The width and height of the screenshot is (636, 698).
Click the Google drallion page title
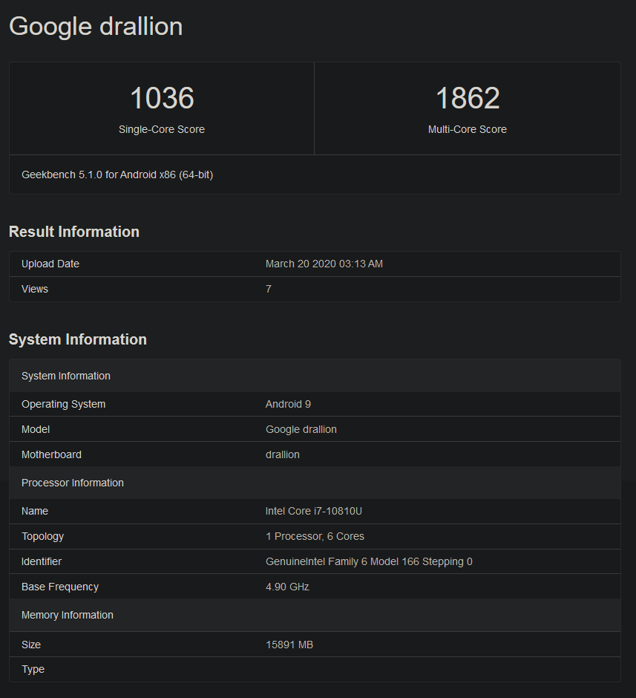(96, 27)
